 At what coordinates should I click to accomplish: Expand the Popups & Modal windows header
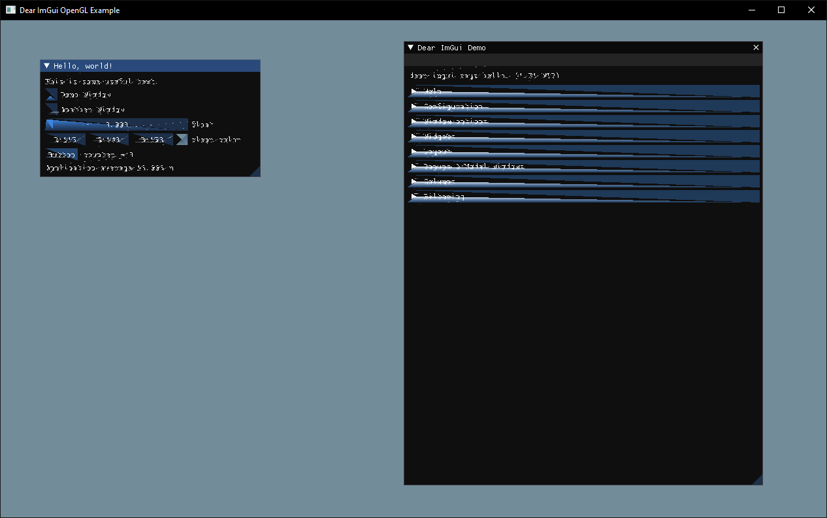pyautogui.click(x=583, y=167)
